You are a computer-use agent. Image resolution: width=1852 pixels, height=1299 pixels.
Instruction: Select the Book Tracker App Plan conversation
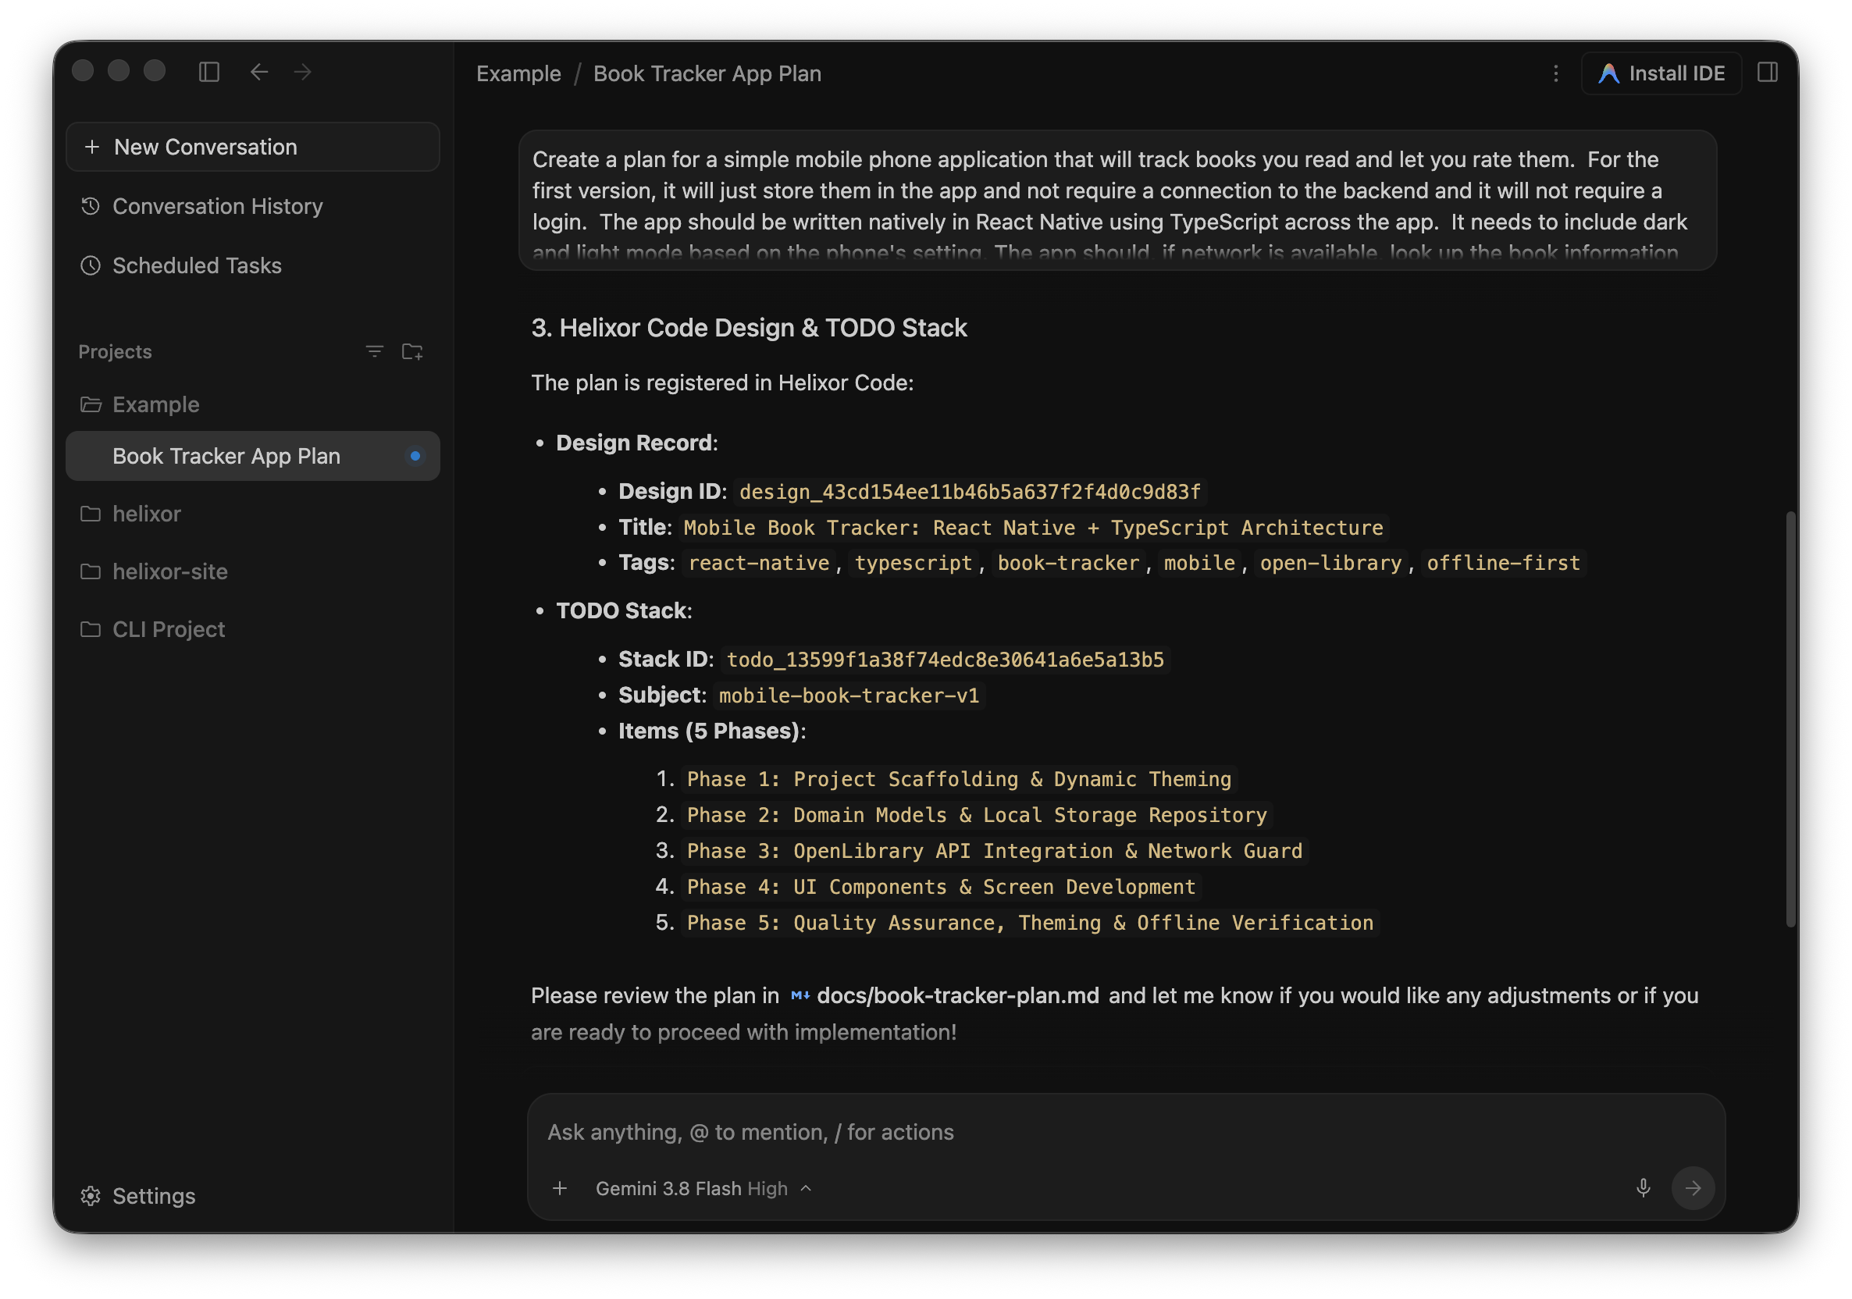pos(252,456)
